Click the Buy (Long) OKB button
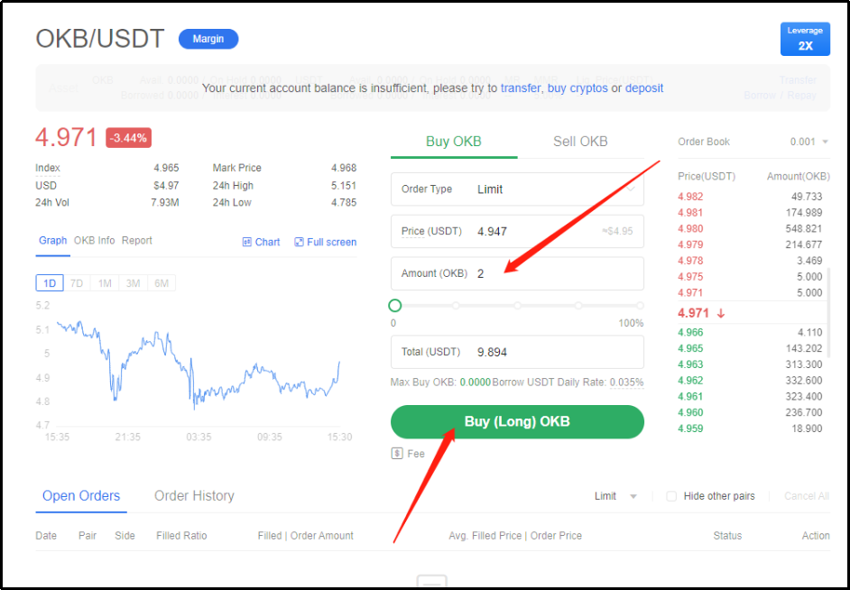850x590 pixels. (517, 421)
